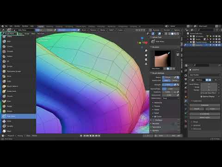222x167 pixels.
Task: Start timeline playback with play button
Action: click(93, 135)
